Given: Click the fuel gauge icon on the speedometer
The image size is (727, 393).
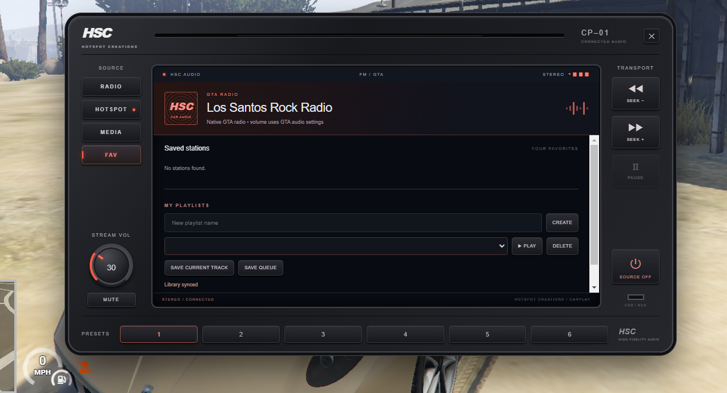Looking at the screenshot, I should point(61,379).
